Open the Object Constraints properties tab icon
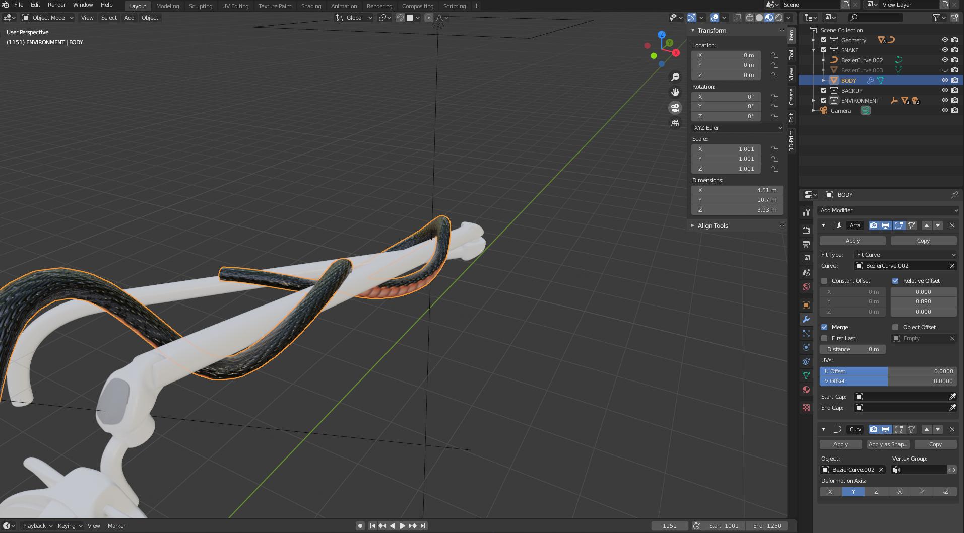964x533 pixels. tap(806, 361)
